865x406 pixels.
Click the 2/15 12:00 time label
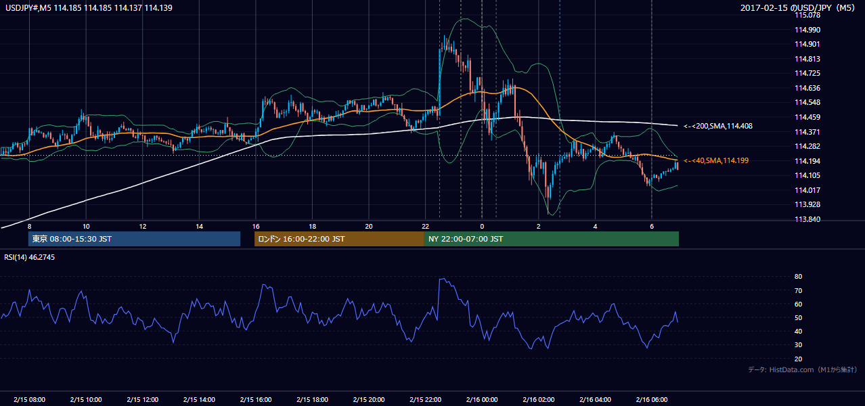(142, 399)
